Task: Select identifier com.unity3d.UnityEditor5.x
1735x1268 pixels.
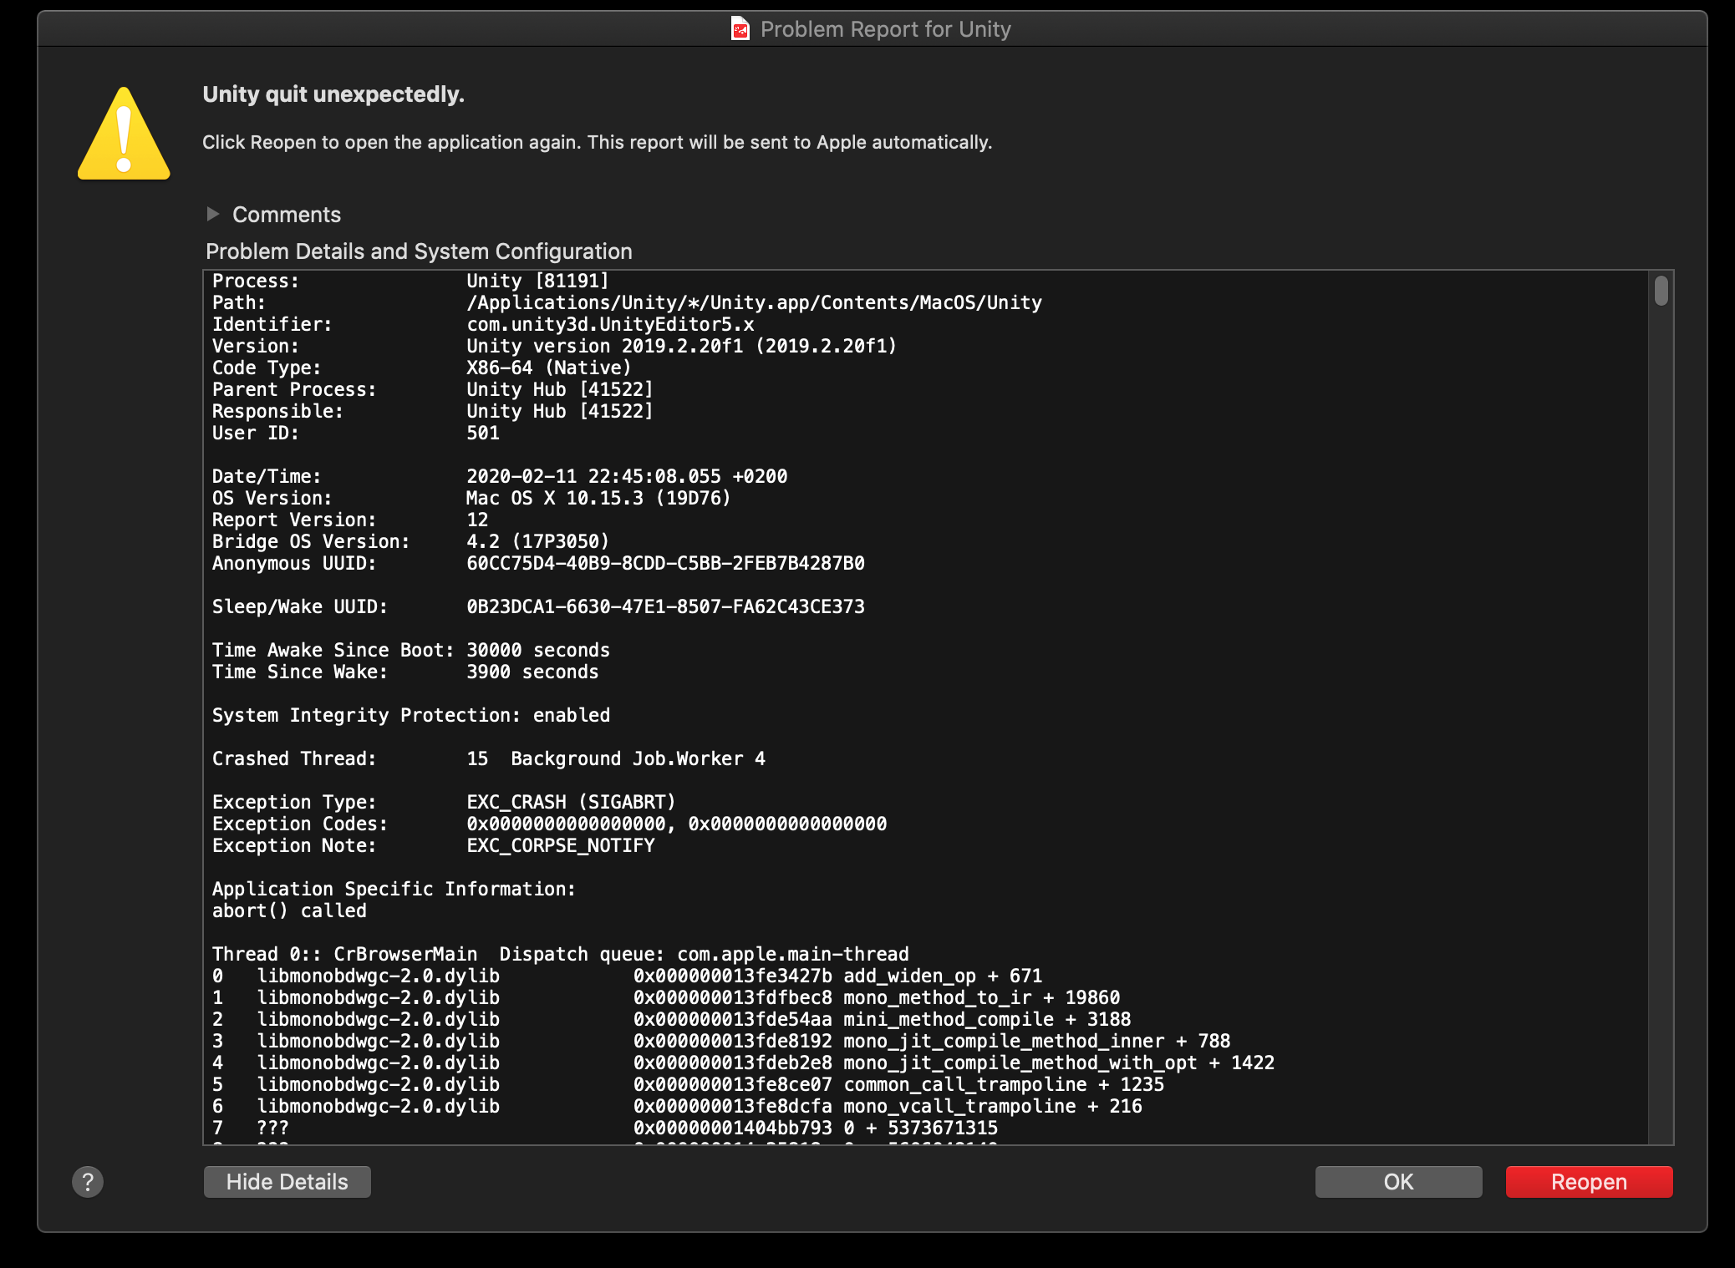Action: pos(610,324)
